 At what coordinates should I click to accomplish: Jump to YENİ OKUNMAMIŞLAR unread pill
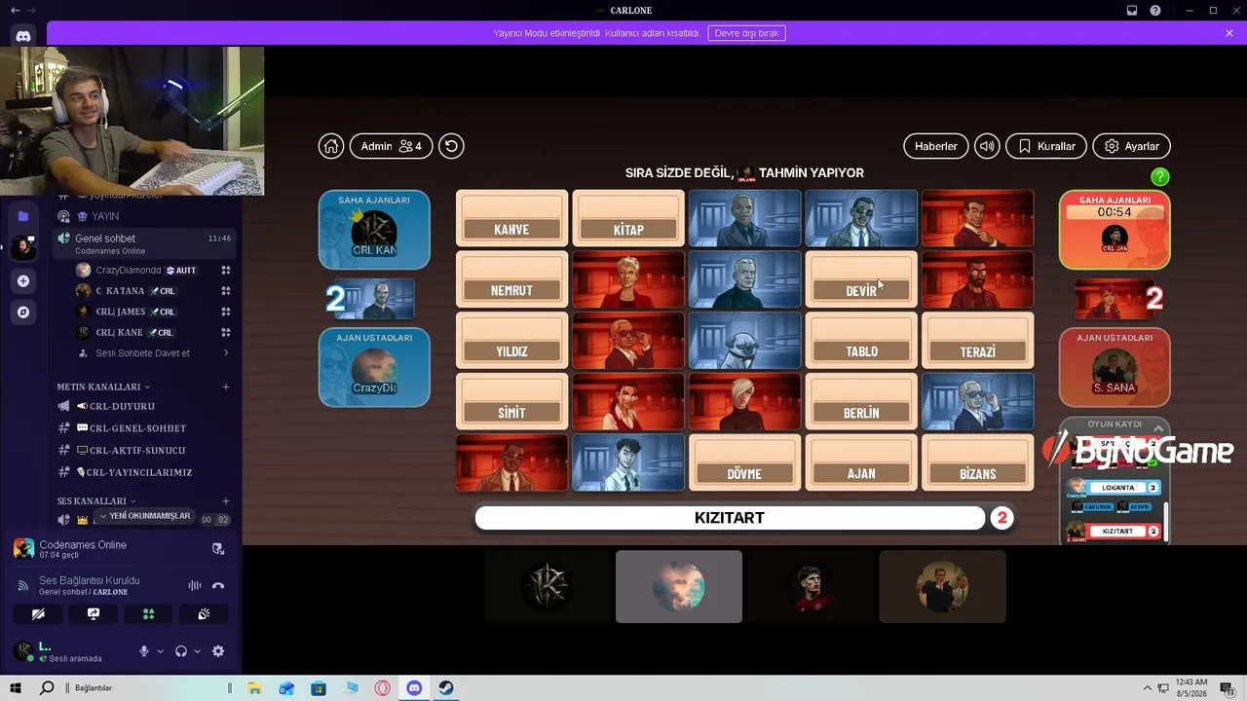145,516
